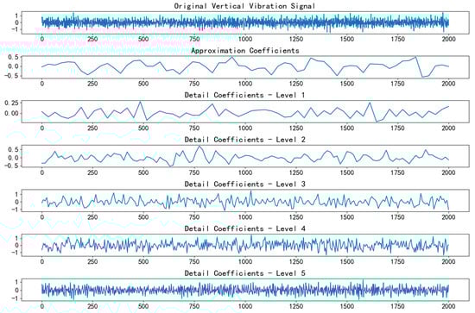Click the -1 y-axis tick of Level 5 plot
This screenshot has width=475, height=313.
click(x=15, y=299)
